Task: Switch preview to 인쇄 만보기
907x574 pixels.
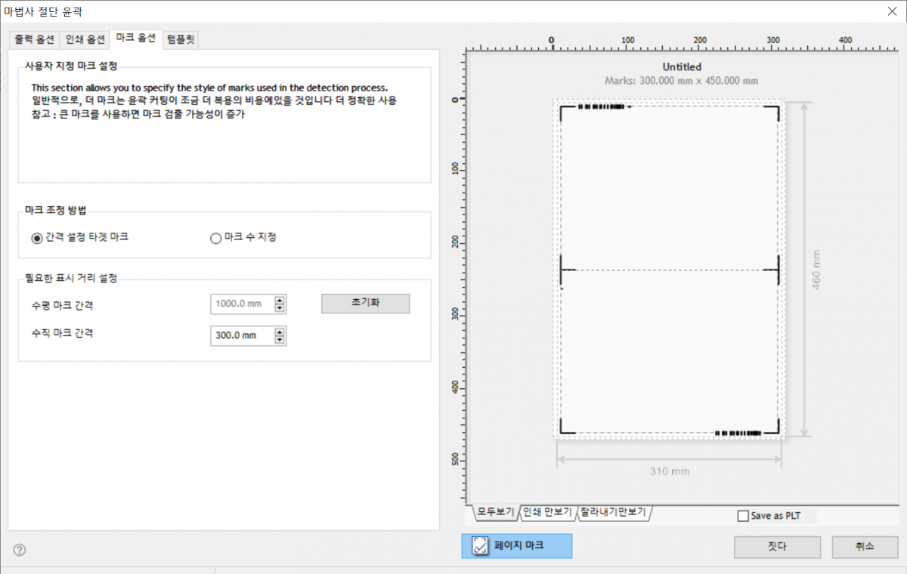Action: pos(548,513)
